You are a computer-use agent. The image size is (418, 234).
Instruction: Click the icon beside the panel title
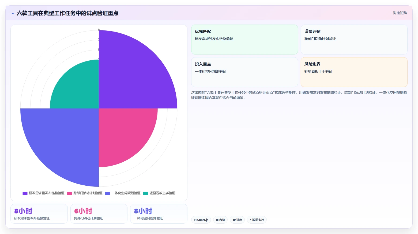click(13, 13)
